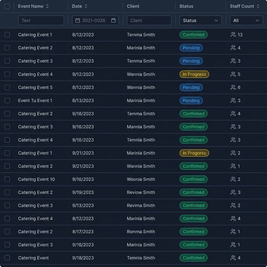Click the Status column header

(186, 6)
